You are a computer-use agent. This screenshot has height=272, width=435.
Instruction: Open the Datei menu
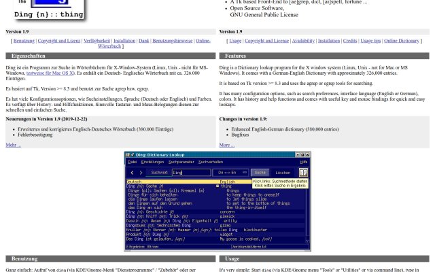[x=133, y=162]
